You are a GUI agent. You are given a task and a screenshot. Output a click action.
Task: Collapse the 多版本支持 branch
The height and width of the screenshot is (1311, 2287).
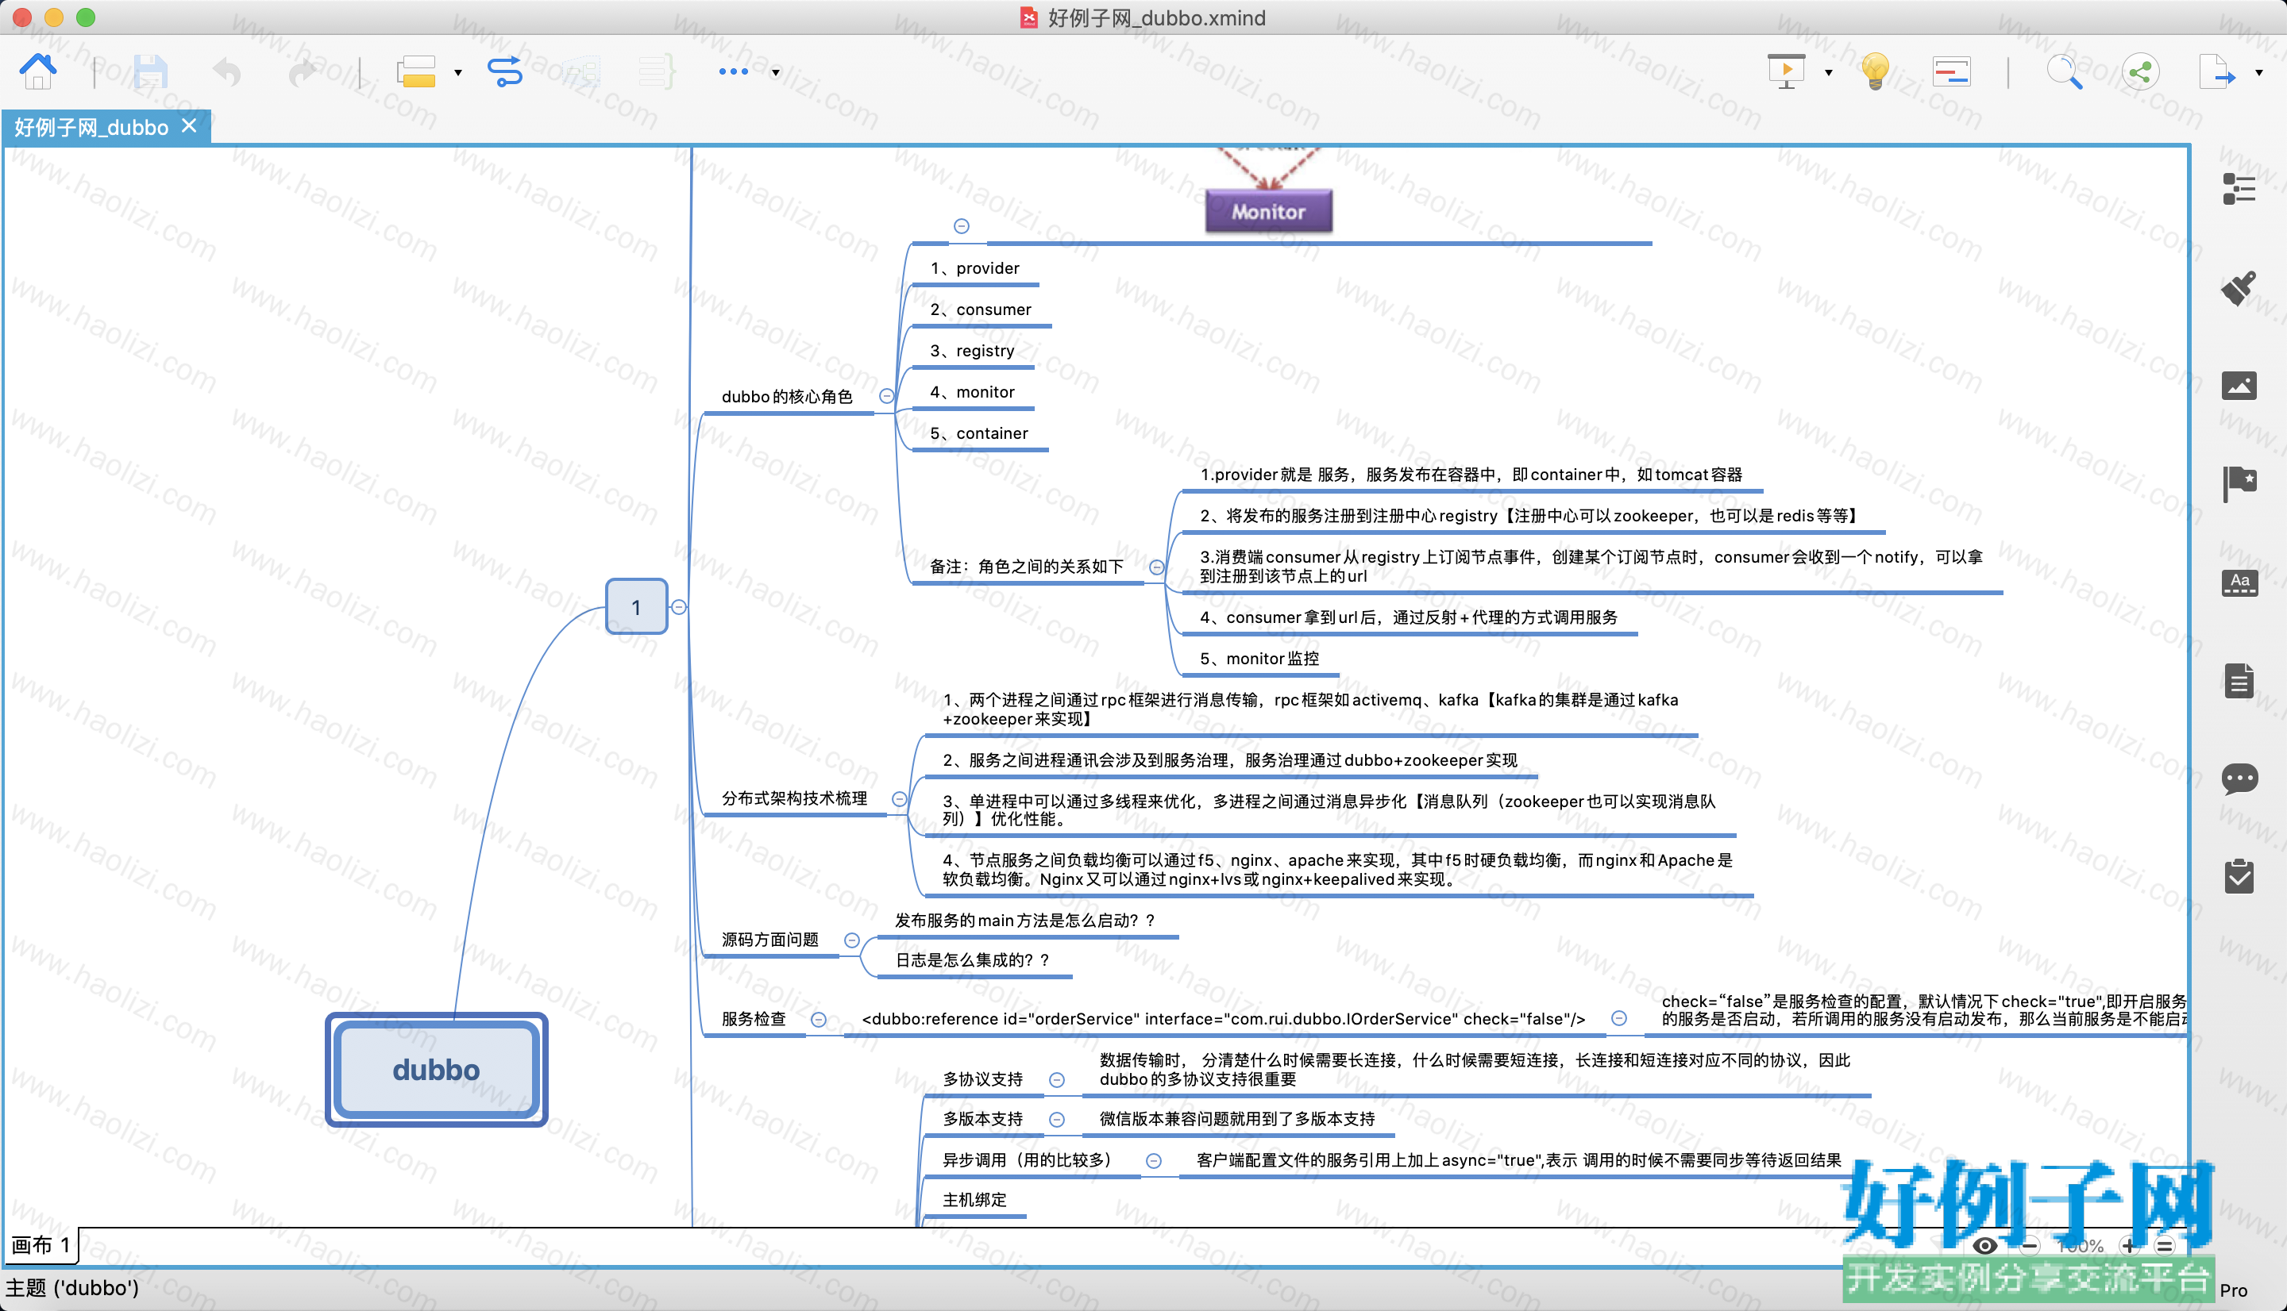(x=1057, y=1119)
